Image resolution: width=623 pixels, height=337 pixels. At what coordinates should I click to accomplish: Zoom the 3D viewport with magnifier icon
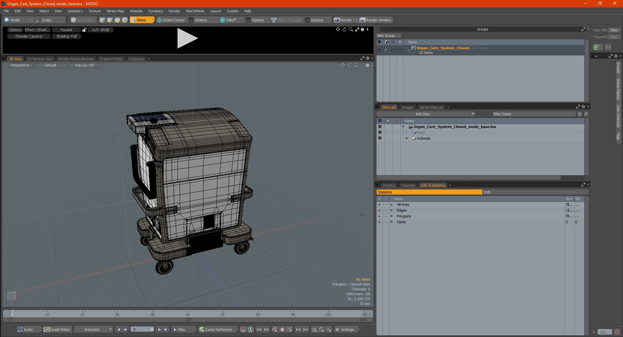[x=356, y=65]
